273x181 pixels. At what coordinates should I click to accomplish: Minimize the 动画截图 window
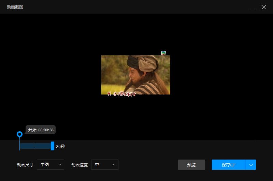[252, 7]
